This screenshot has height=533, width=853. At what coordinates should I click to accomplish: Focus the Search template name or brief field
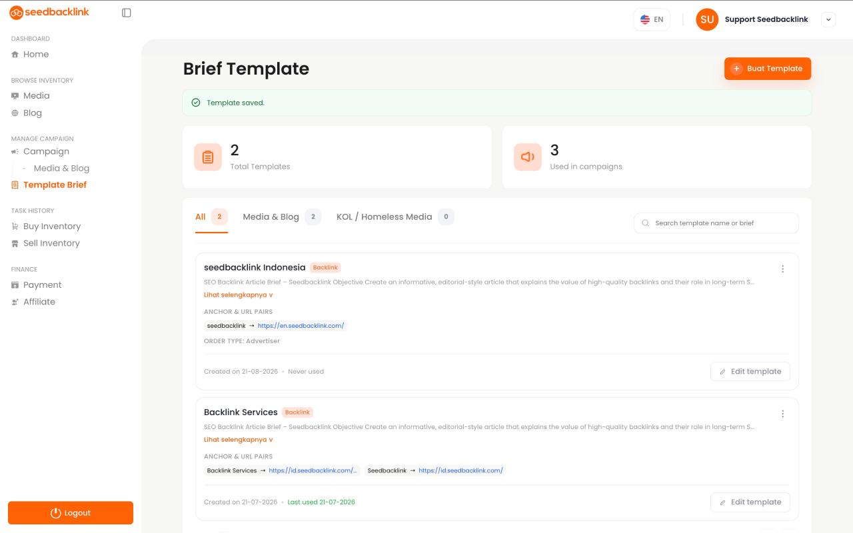[716, 223]
